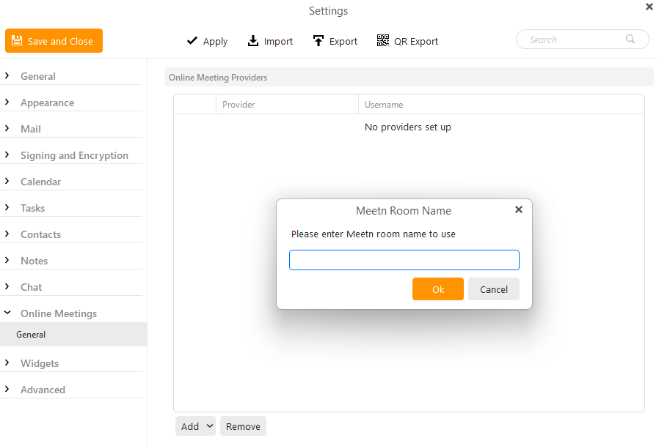
Task: Confirm with the Ok button
Action: click(438, 289)
